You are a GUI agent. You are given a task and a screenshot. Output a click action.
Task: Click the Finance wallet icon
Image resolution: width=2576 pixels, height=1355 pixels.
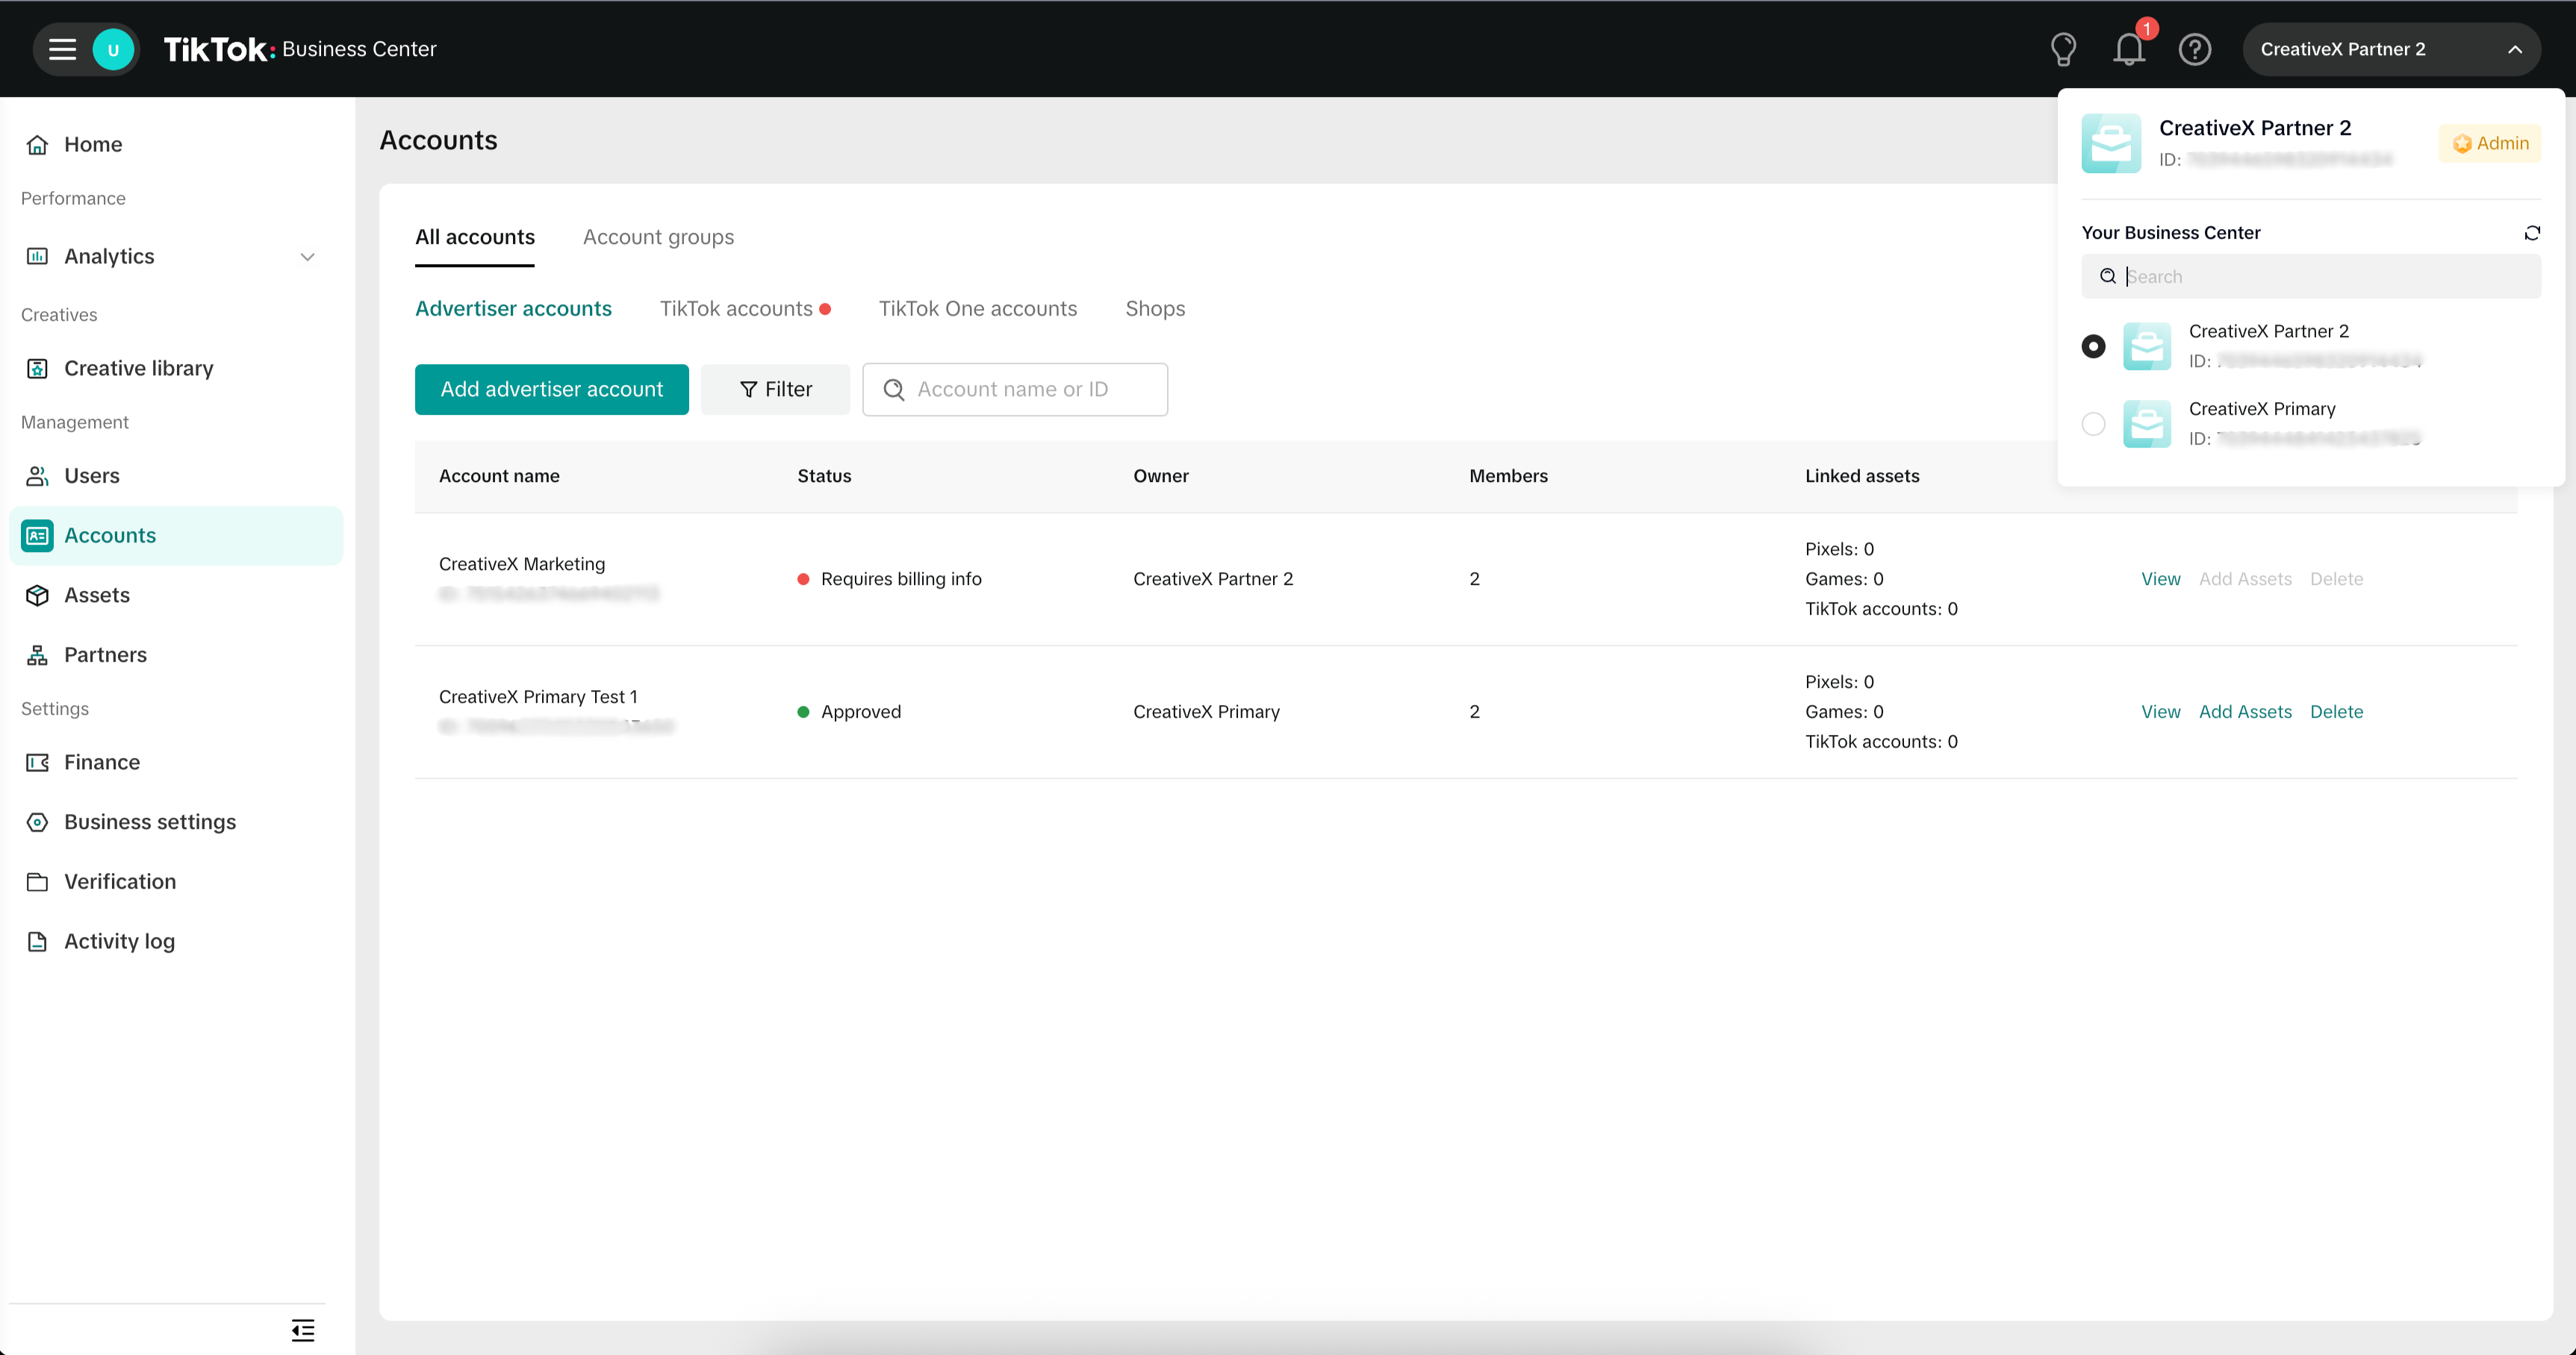(37, 763)
